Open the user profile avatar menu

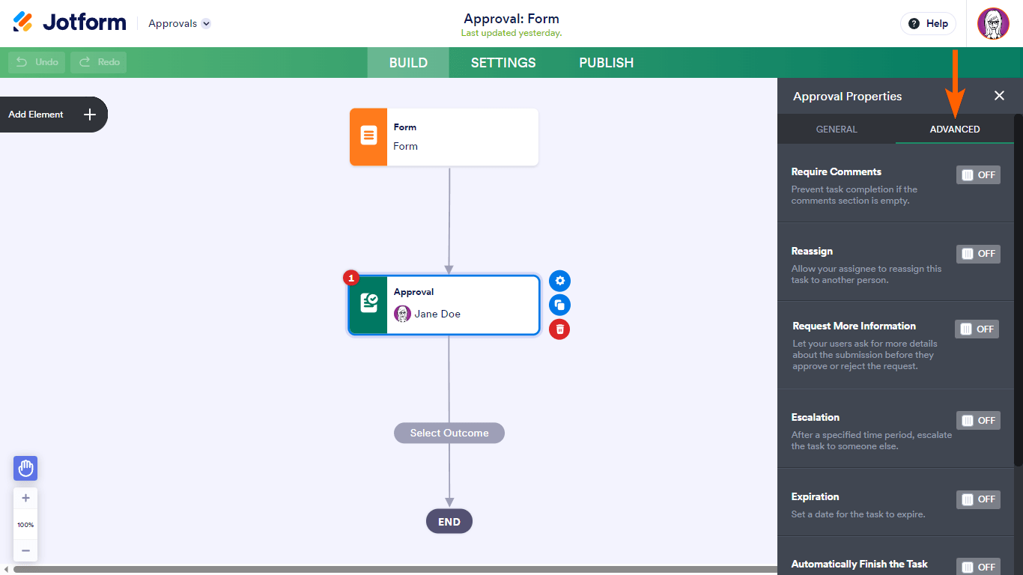(993, 24)
